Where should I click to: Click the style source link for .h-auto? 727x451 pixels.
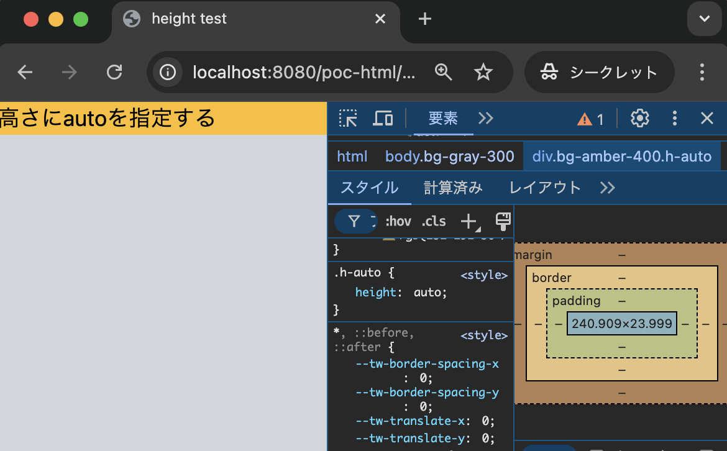pyautogui.click(x=484, y=275)
